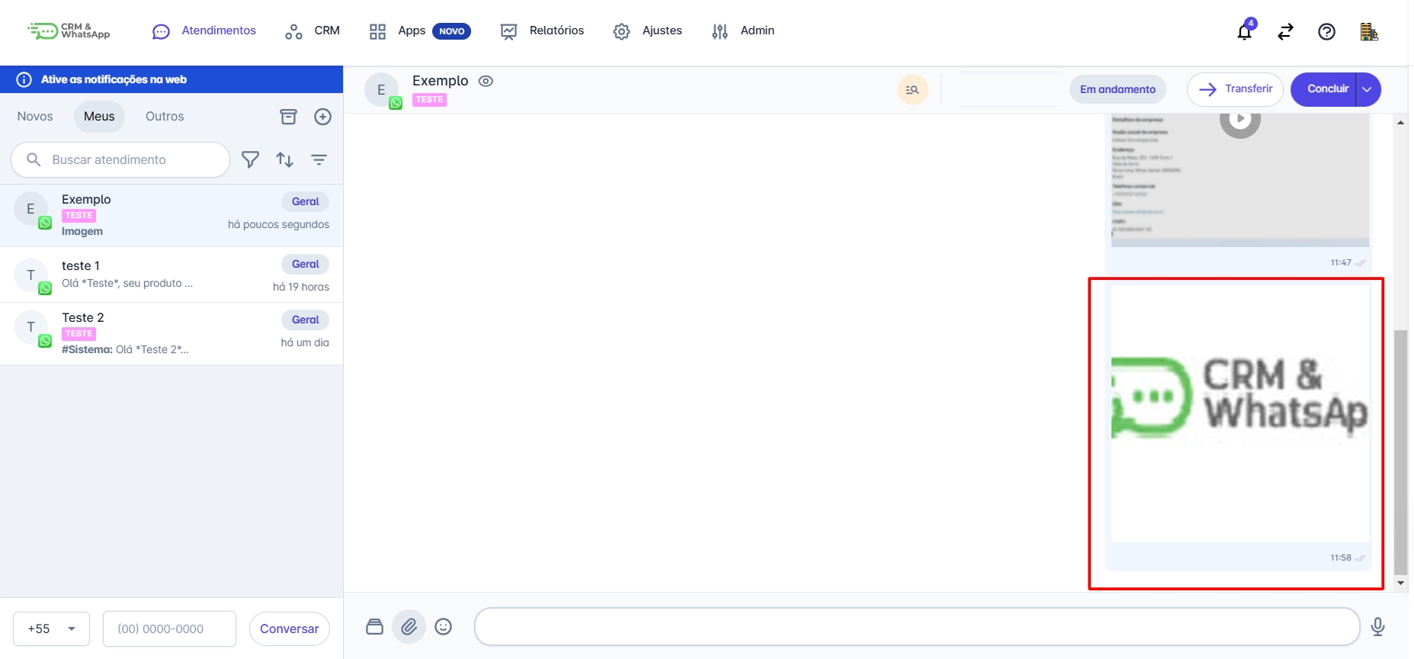
Task: Open Atendimentos menu
Action: pyautogui.click(x=204, y=31)
